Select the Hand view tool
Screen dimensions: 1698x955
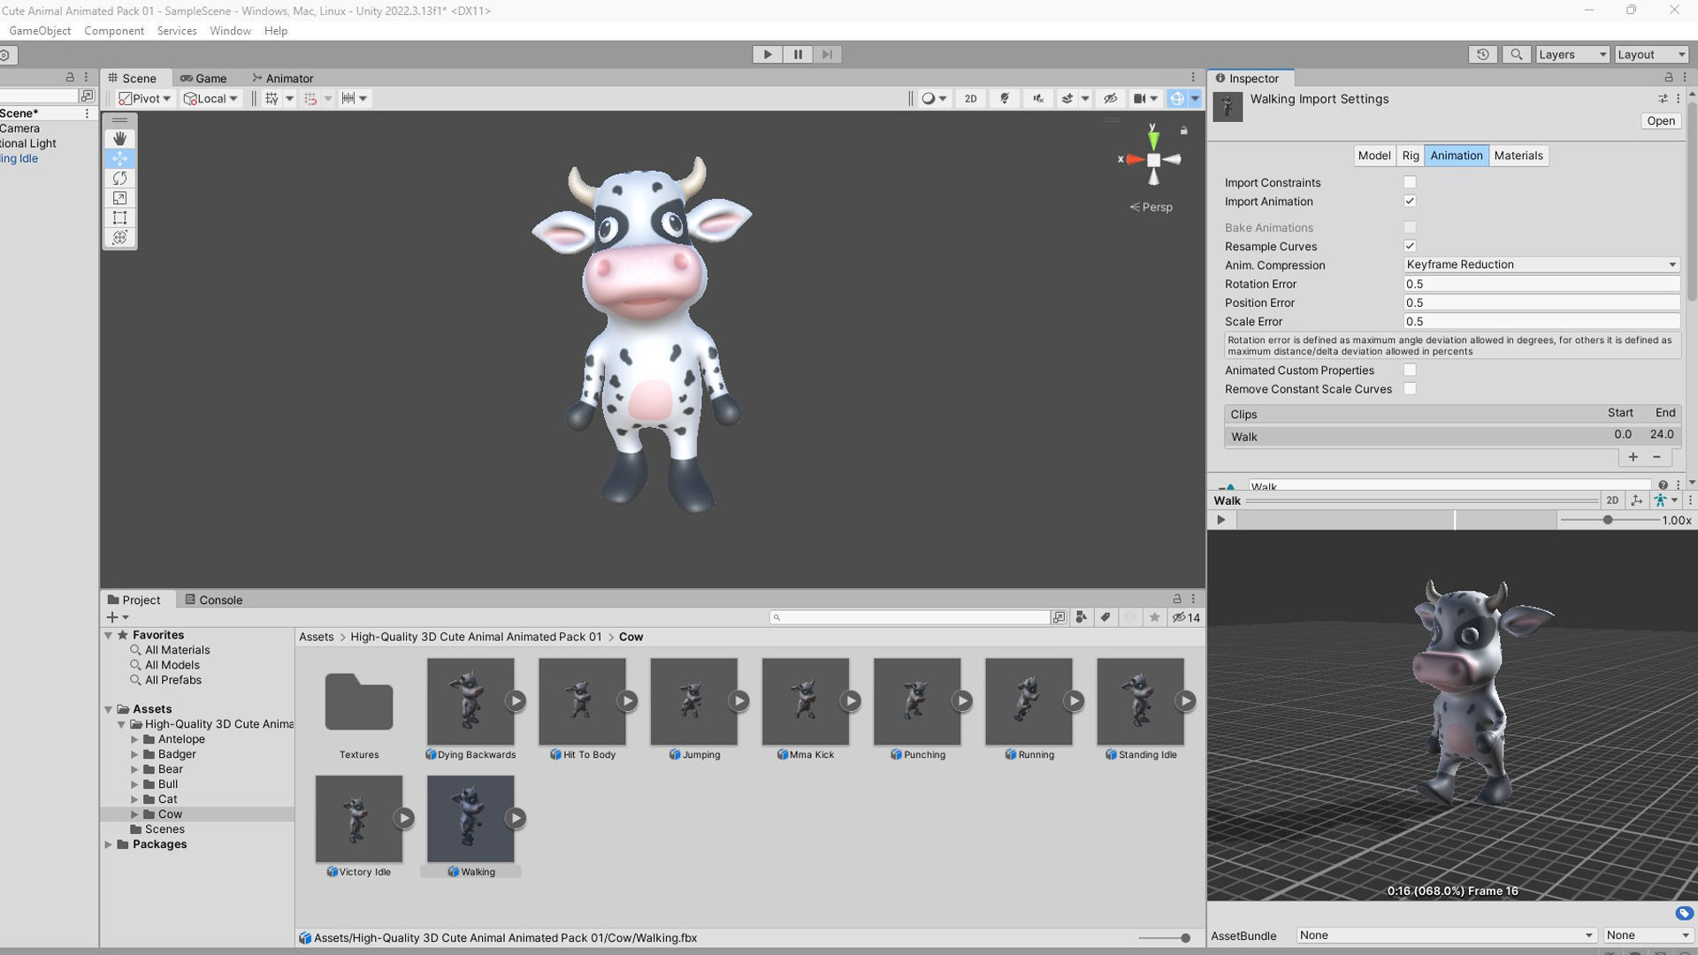click(x=120, y=138)
